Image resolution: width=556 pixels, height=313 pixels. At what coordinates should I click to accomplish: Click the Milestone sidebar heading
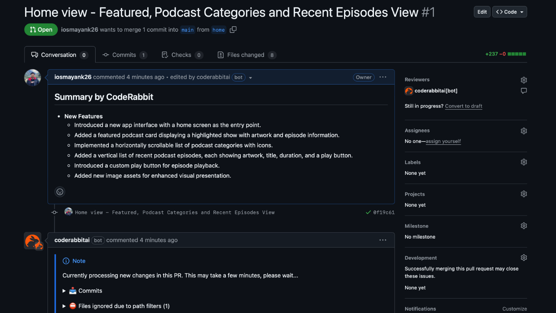click(x=417, y=226)
